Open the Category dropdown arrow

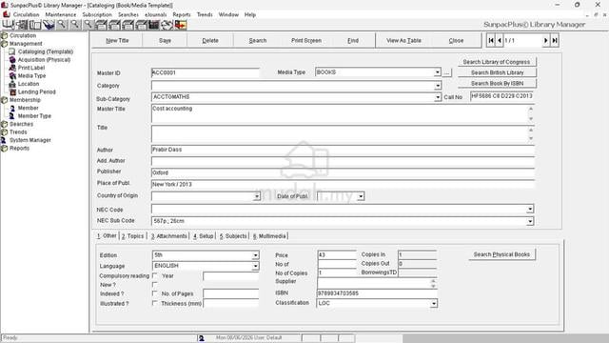pos(438,85)
